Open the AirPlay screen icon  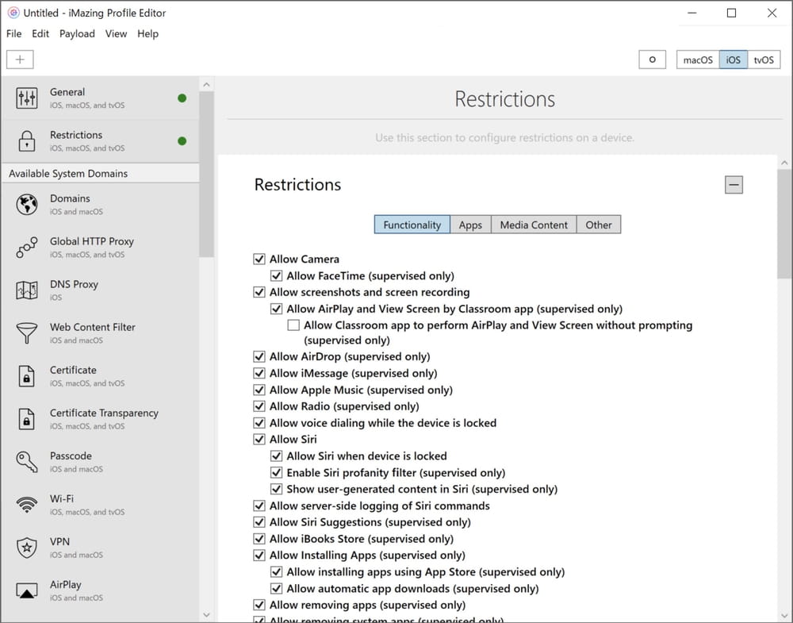27,590
